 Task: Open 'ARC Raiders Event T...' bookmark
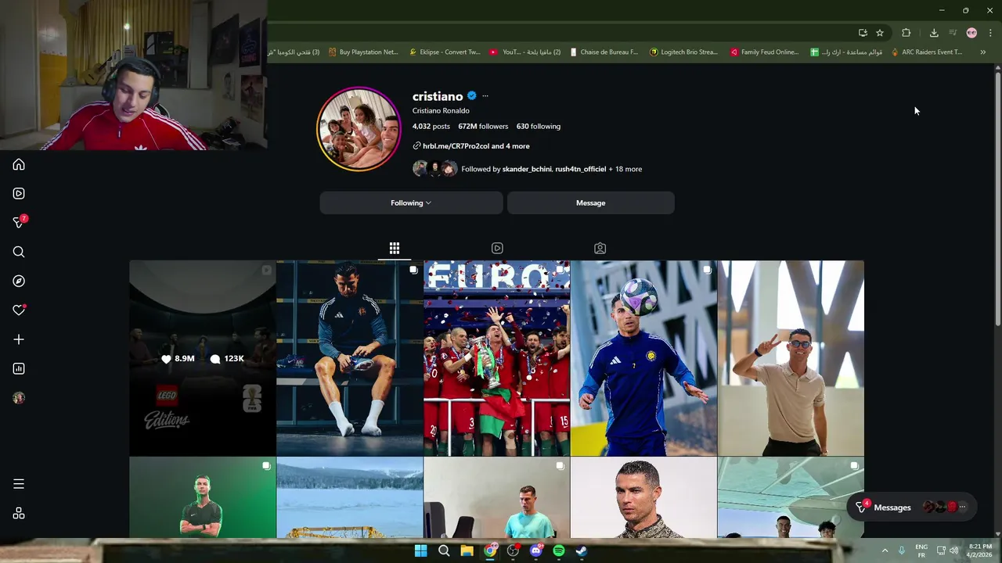tap(927, 52)
